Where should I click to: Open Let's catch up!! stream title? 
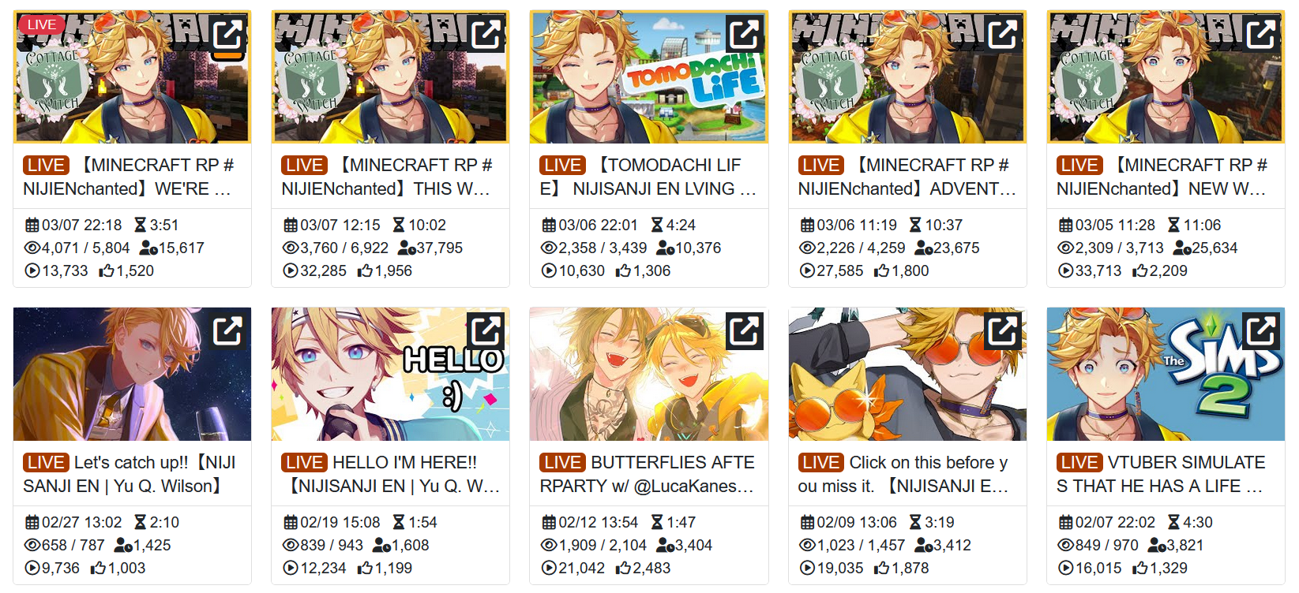coord(130,474)
